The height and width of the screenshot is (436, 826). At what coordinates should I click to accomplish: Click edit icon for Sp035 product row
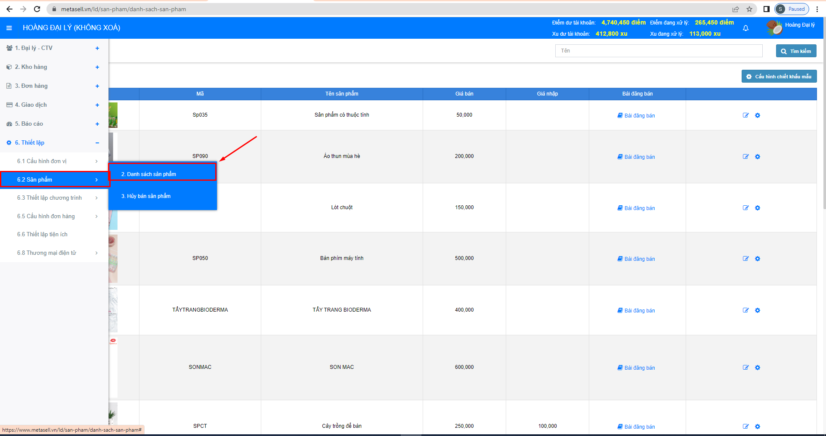746,115
